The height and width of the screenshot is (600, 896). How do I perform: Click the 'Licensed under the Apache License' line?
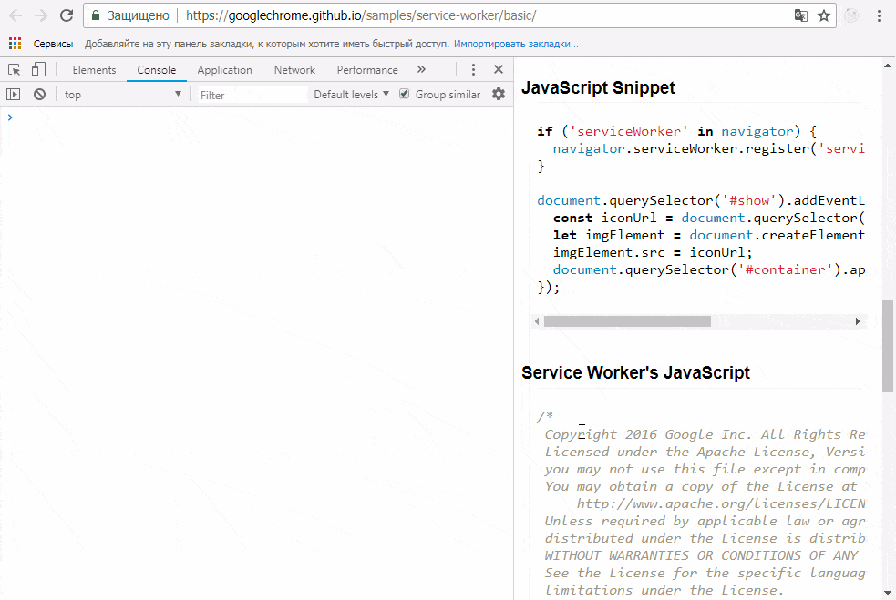click(705, 452)
